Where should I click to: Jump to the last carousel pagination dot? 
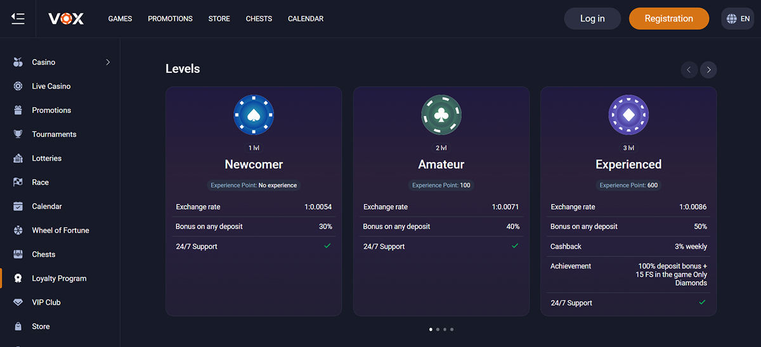coord(452,329)
